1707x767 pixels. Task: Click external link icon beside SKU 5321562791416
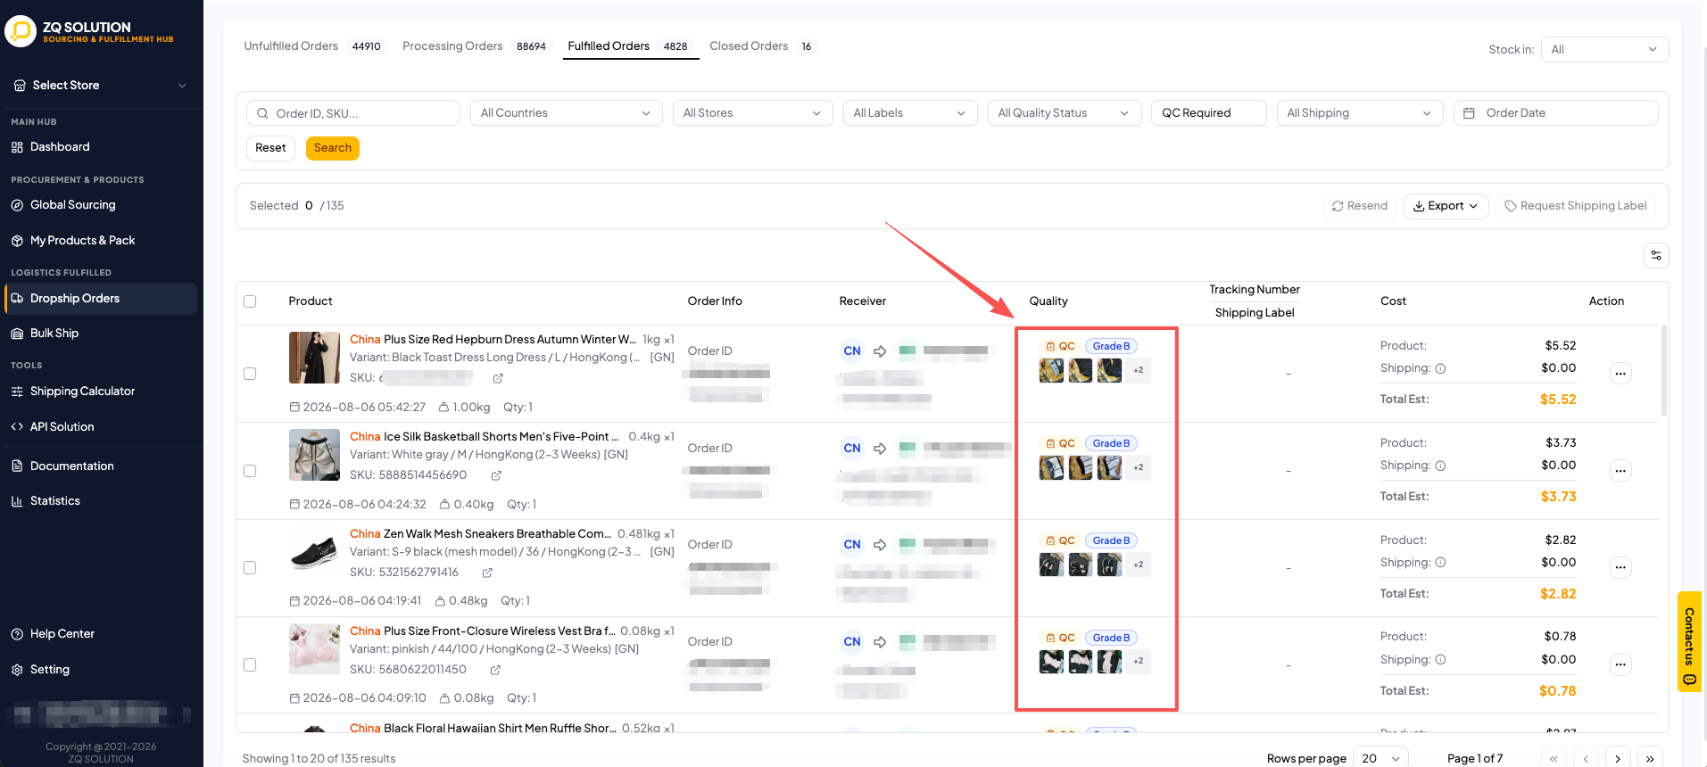tap(487, 573)
